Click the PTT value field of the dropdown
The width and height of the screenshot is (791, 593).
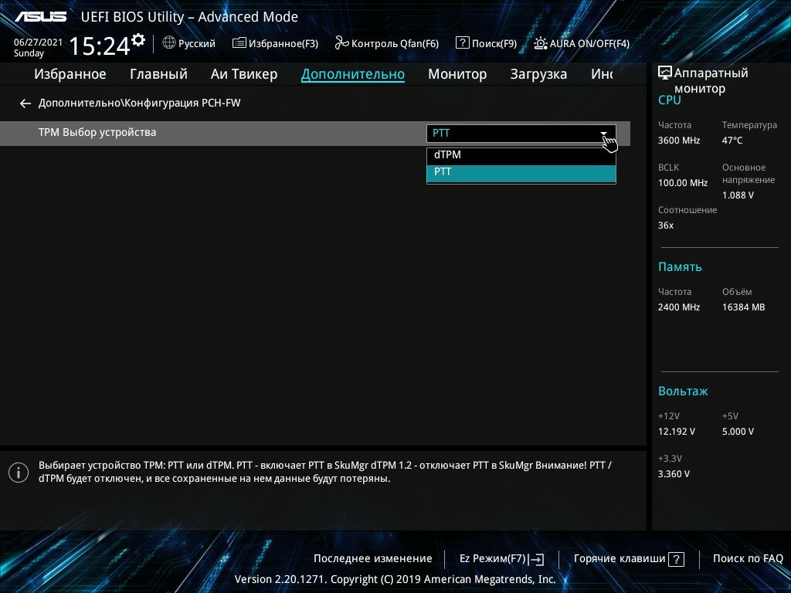[521, 133]
